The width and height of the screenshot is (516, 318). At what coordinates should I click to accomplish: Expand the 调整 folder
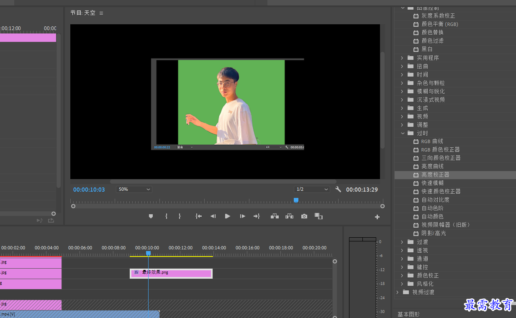(402, 125)
